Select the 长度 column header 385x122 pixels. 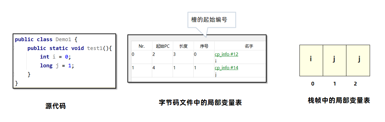(x=183, y=46)
